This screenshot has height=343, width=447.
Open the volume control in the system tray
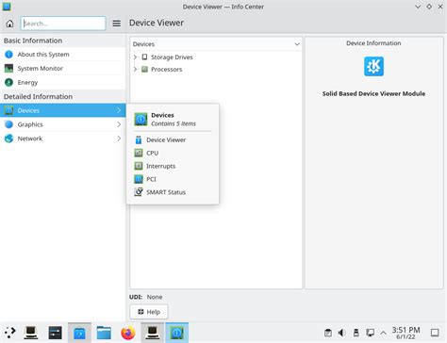341,333
